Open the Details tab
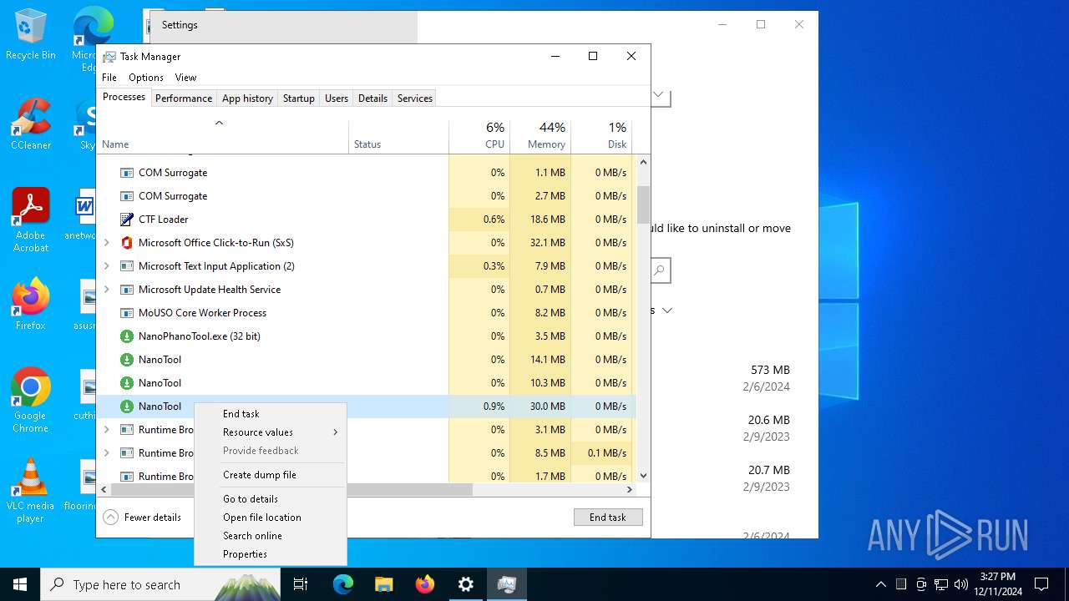Screen dimensions: 1069x601 [372, 98]
